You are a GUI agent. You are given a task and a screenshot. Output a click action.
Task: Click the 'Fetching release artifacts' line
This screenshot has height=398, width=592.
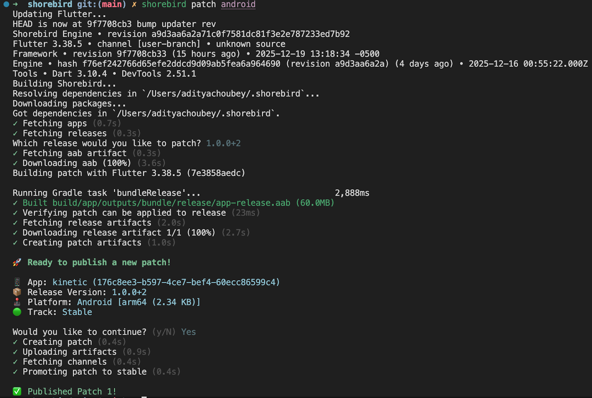pyautogui.click(x=99, y=223)
